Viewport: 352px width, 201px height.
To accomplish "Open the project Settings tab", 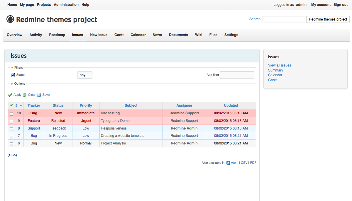I will tap(231, 35).
